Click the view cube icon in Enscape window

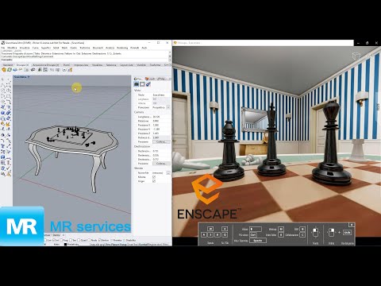click(356, 56)
